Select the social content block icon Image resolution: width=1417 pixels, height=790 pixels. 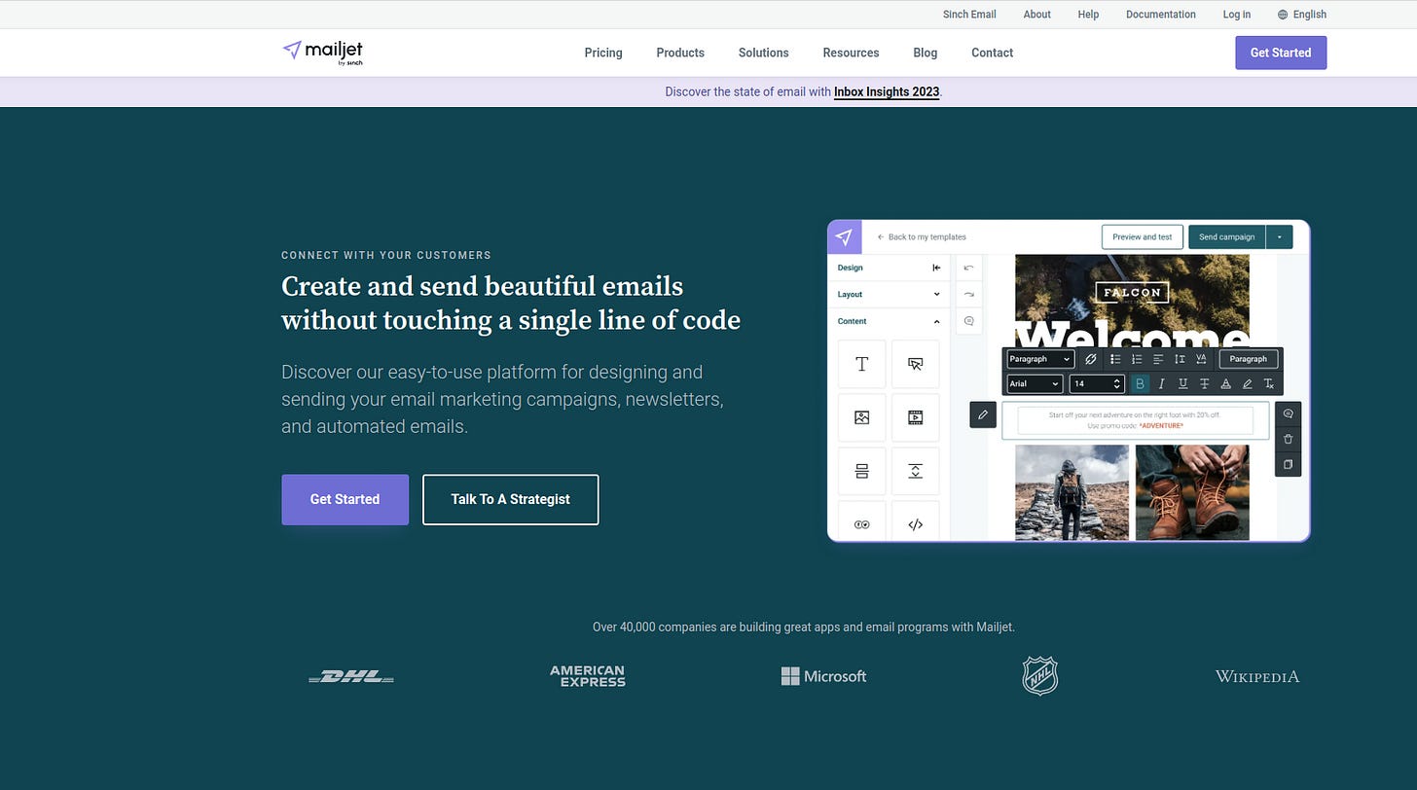coord(861,522)
